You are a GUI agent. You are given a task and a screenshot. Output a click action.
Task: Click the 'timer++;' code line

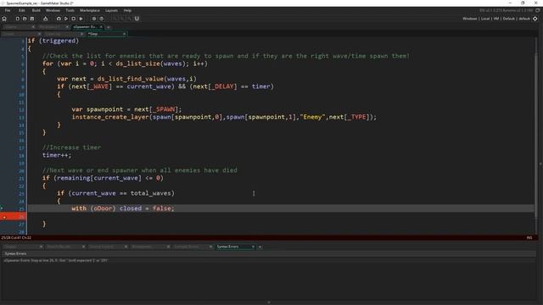pos(57,155)
